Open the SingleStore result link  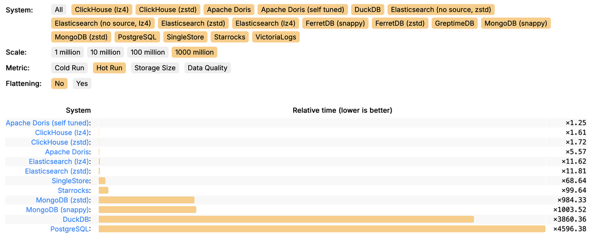tap(70, 181)
